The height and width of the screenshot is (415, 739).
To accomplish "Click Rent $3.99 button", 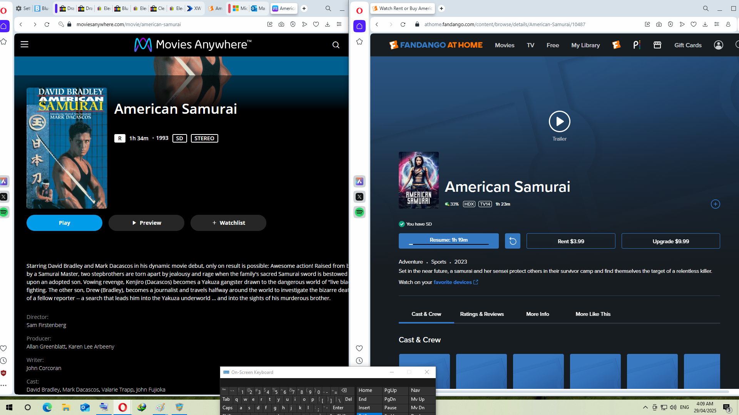I will coord(571,241).
